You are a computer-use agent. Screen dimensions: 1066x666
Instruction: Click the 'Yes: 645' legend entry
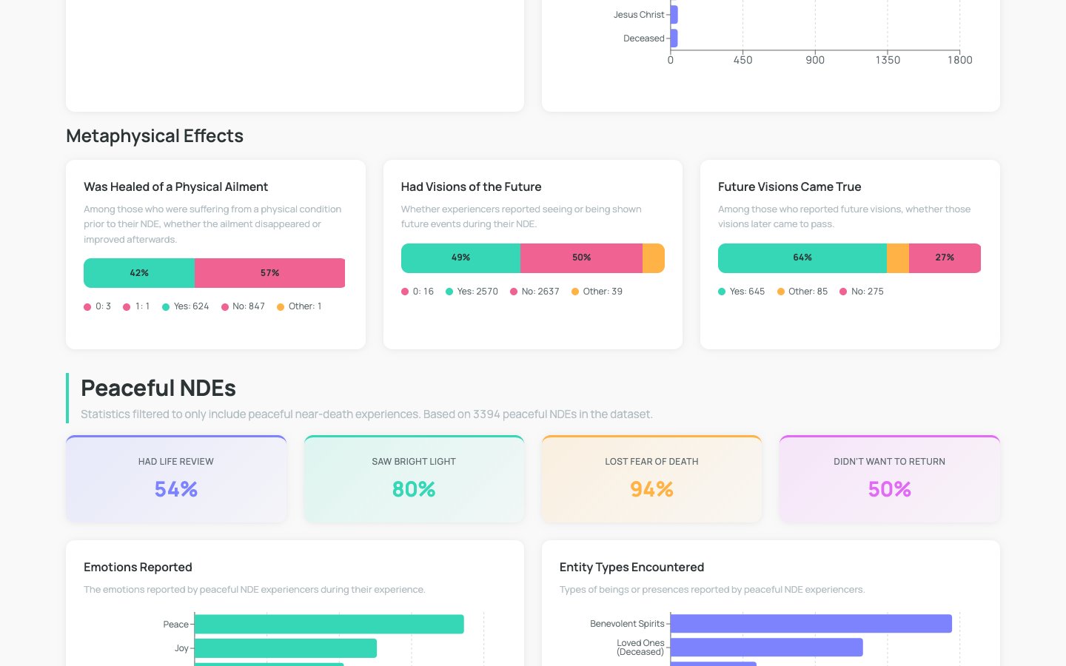pos(741,292)
